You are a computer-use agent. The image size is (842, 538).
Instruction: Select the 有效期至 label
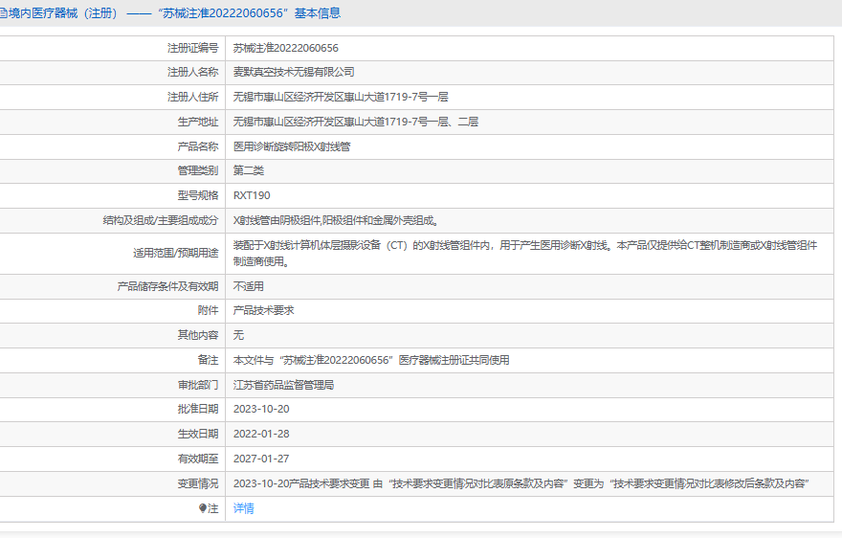198,459
